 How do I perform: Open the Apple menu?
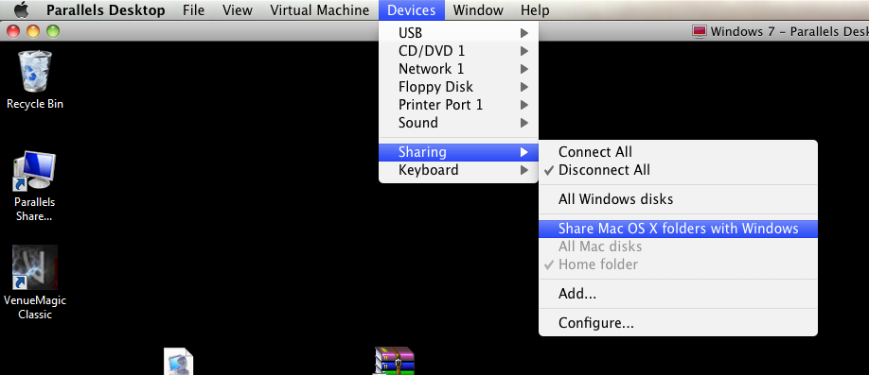21,9
